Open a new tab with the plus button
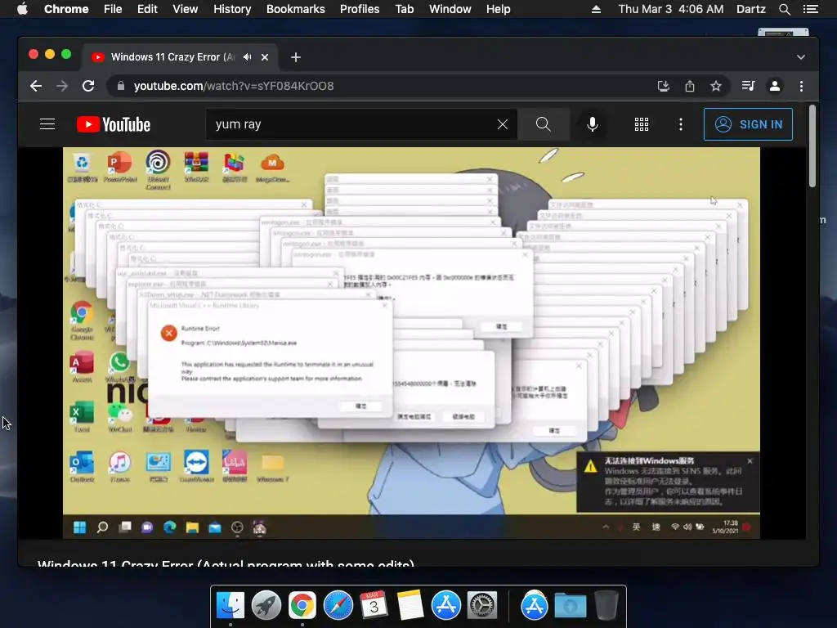Image resolution: width=837 pixels, height=628 pixels. (x=296, y=57)
